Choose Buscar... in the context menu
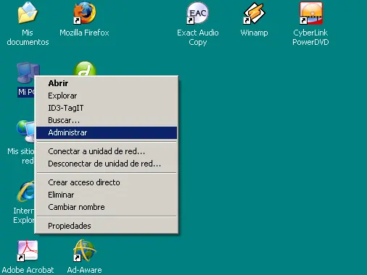367x275 pixels. (107, 120)
